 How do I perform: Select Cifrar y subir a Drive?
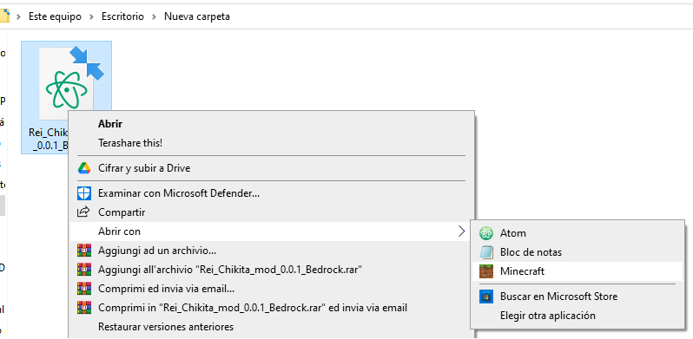tap(144, 168)
